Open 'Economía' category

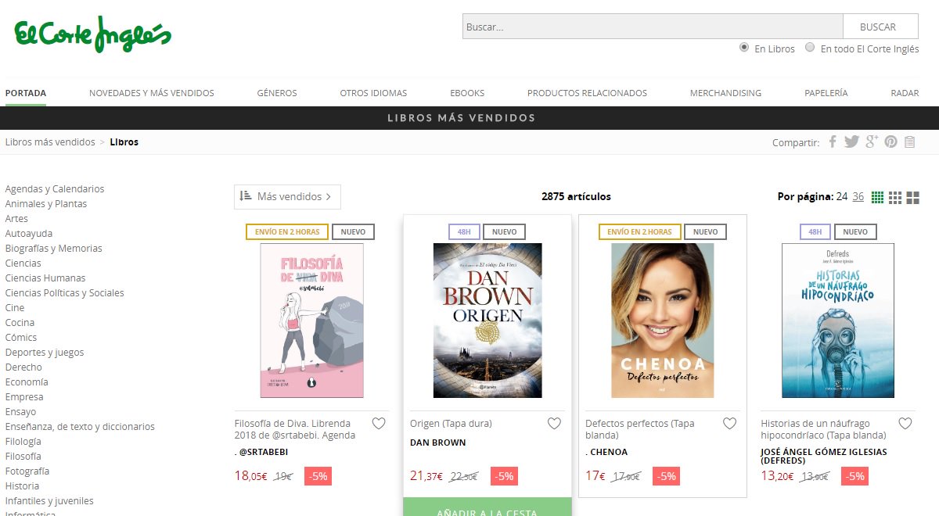click(x=27, y=382)
